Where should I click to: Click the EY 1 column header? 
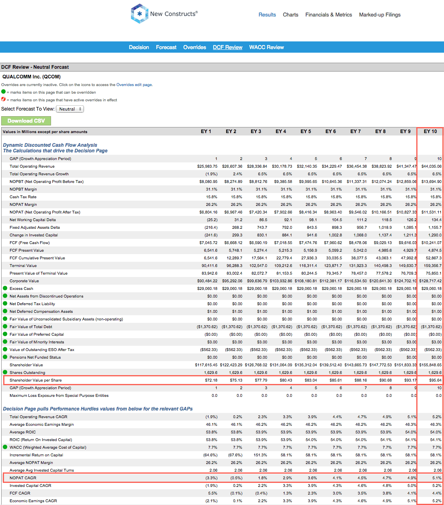[206, 131]
